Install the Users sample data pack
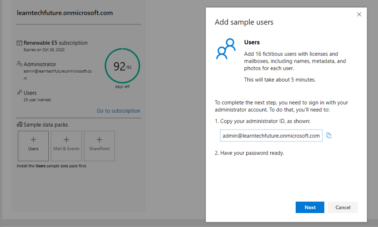 click(33, 146)
